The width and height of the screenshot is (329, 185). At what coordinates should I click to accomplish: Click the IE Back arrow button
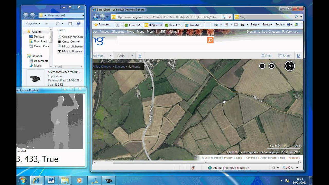tap(96, 17)
